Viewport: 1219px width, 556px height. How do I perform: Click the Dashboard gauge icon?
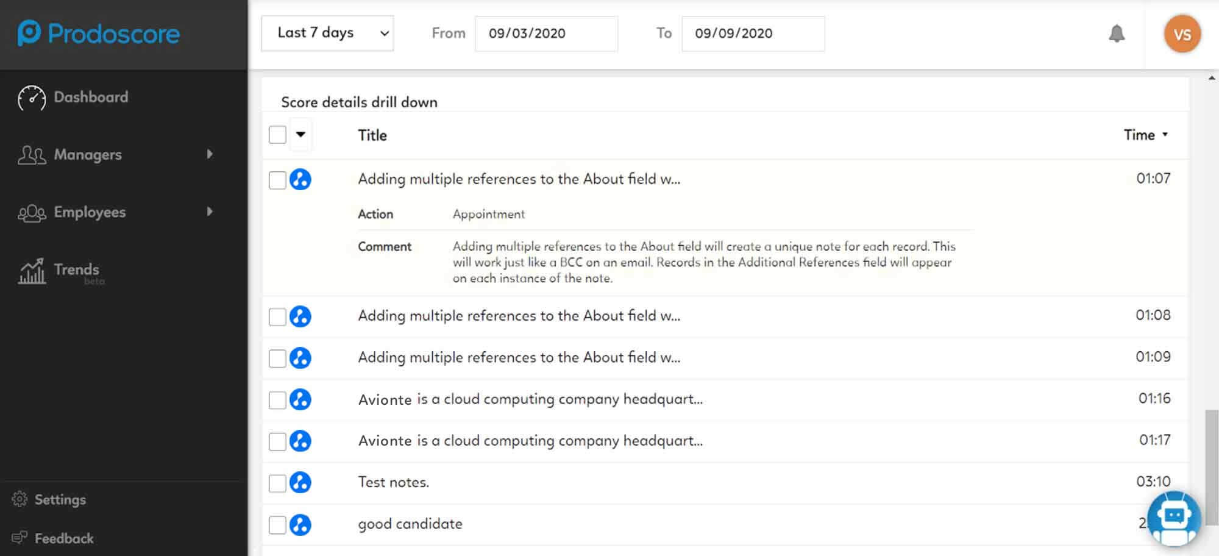pyautogui.click(x=32, y=98)
